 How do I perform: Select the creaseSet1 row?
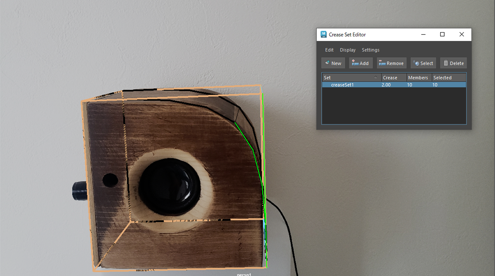342,85
